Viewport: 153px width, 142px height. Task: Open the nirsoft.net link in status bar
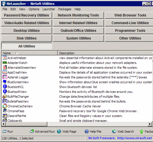pyautogui.click(x=135, y=138)
